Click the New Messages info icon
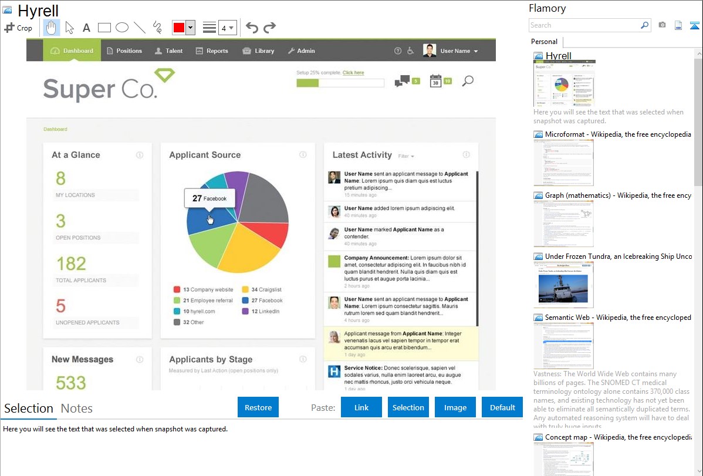 (x=140, y=359)
